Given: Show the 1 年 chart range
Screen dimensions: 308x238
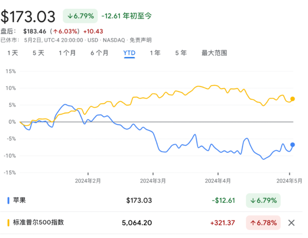Looking at the screenshot, I should pyautogui.click(x=155, y=53).
